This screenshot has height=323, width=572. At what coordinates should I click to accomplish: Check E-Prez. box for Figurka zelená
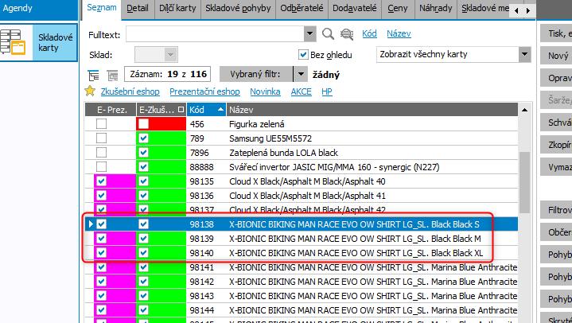pyautogui.click(x=101, y=124)
